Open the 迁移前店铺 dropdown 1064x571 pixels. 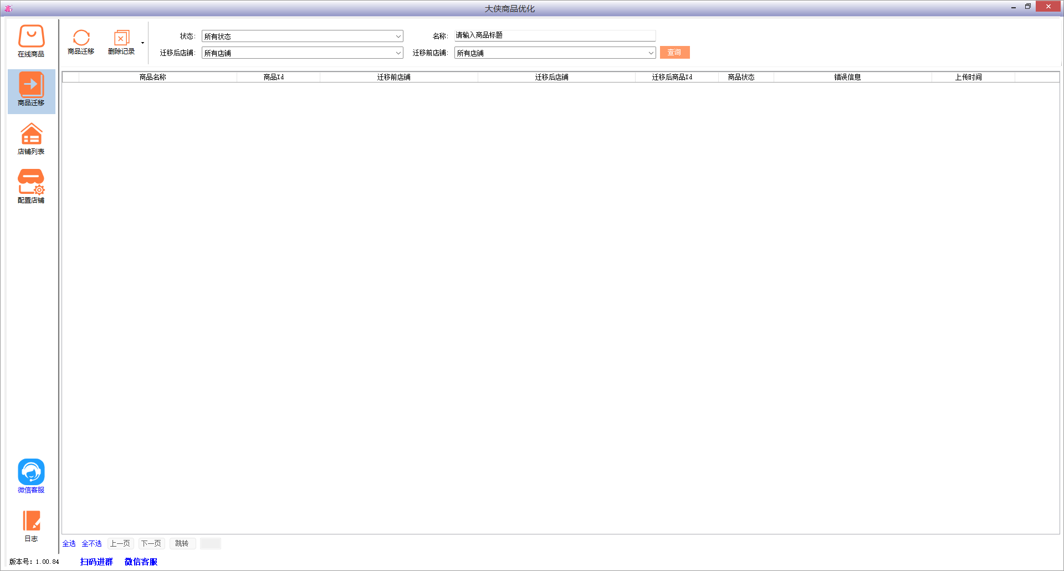click(555, 53)
